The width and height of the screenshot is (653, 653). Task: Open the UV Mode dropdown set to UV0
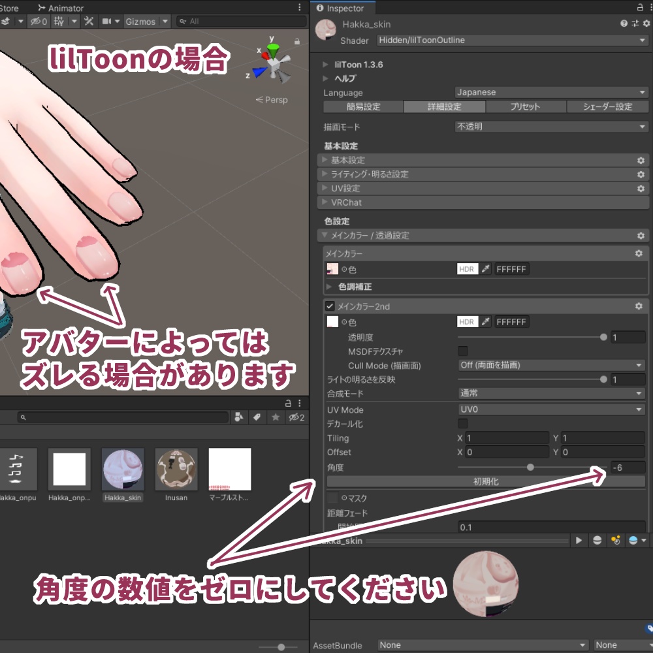point(550,409)
